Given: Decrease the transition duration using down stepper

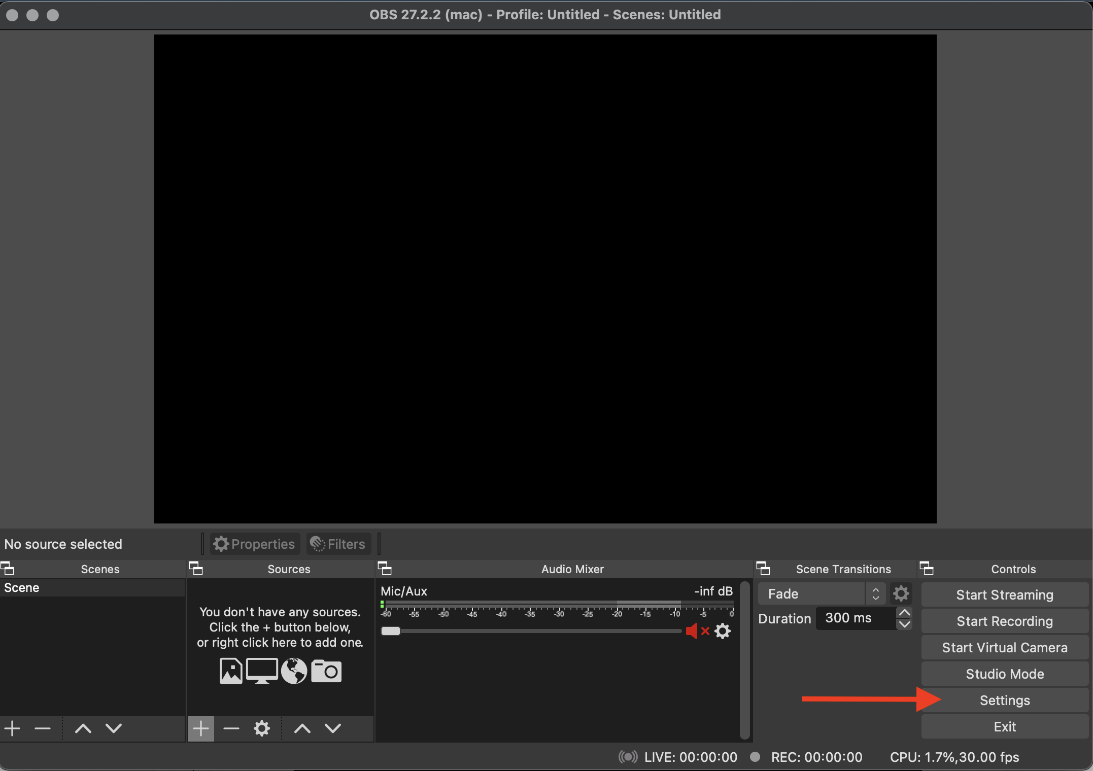Looking at the screenshot, I should coord(904,624).
